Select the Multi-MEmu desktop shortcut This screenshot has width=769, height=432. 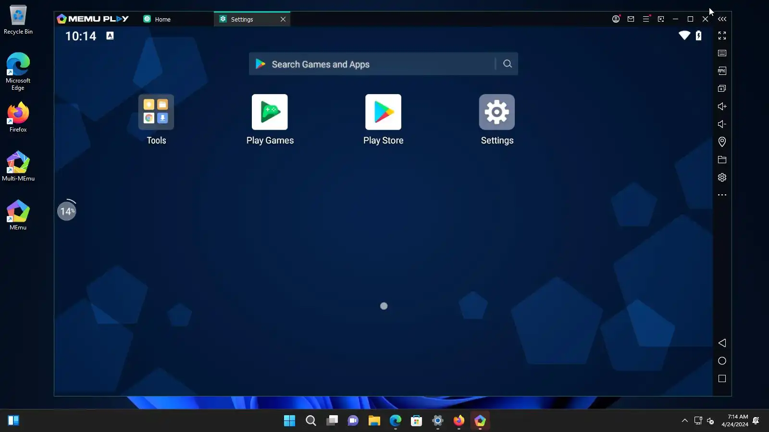(18, 166)
